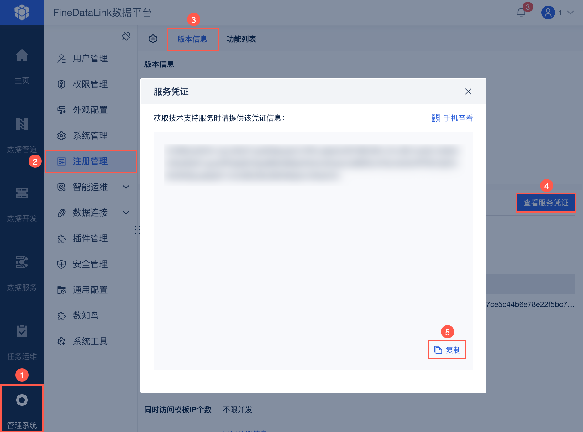Select 注册管理 in the side menu
The image size is (583, 432).
click(x=91, y=161)
